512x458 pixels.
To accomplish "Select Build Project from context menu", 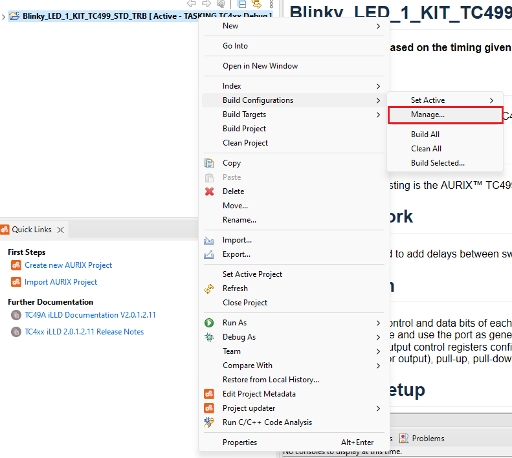I will (x=294, y=129).
